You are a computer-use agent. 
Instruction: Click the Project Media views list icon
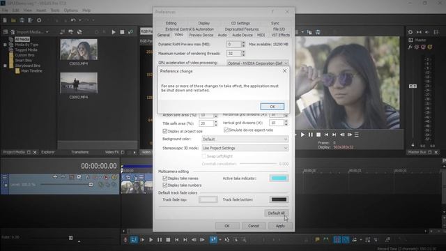tap(5, 32)
